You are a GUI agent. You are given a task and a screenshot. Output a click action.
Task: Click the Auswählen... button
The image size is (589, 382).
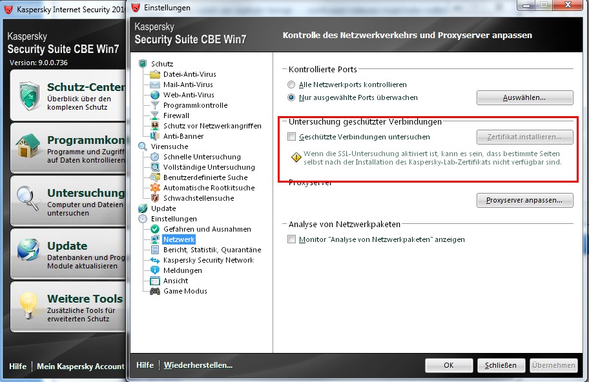[x=525, y=97]
